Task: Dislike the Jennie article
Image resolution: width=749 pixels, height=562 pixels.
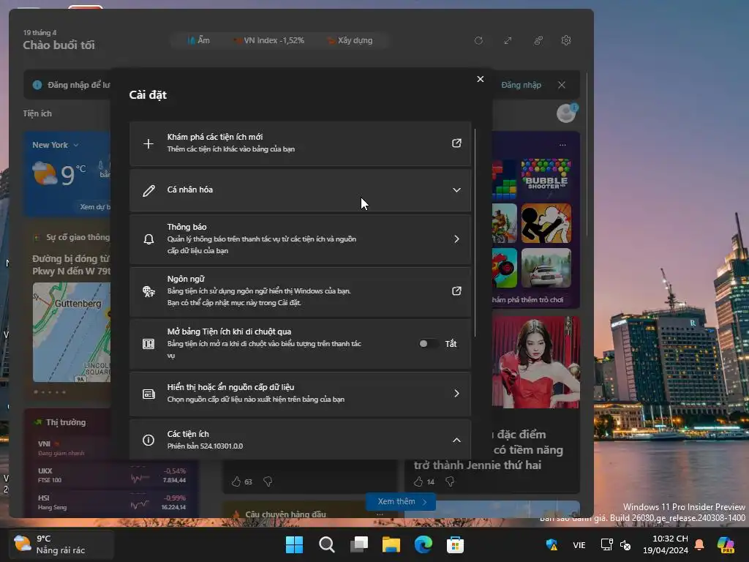Action: pos(450,482)
